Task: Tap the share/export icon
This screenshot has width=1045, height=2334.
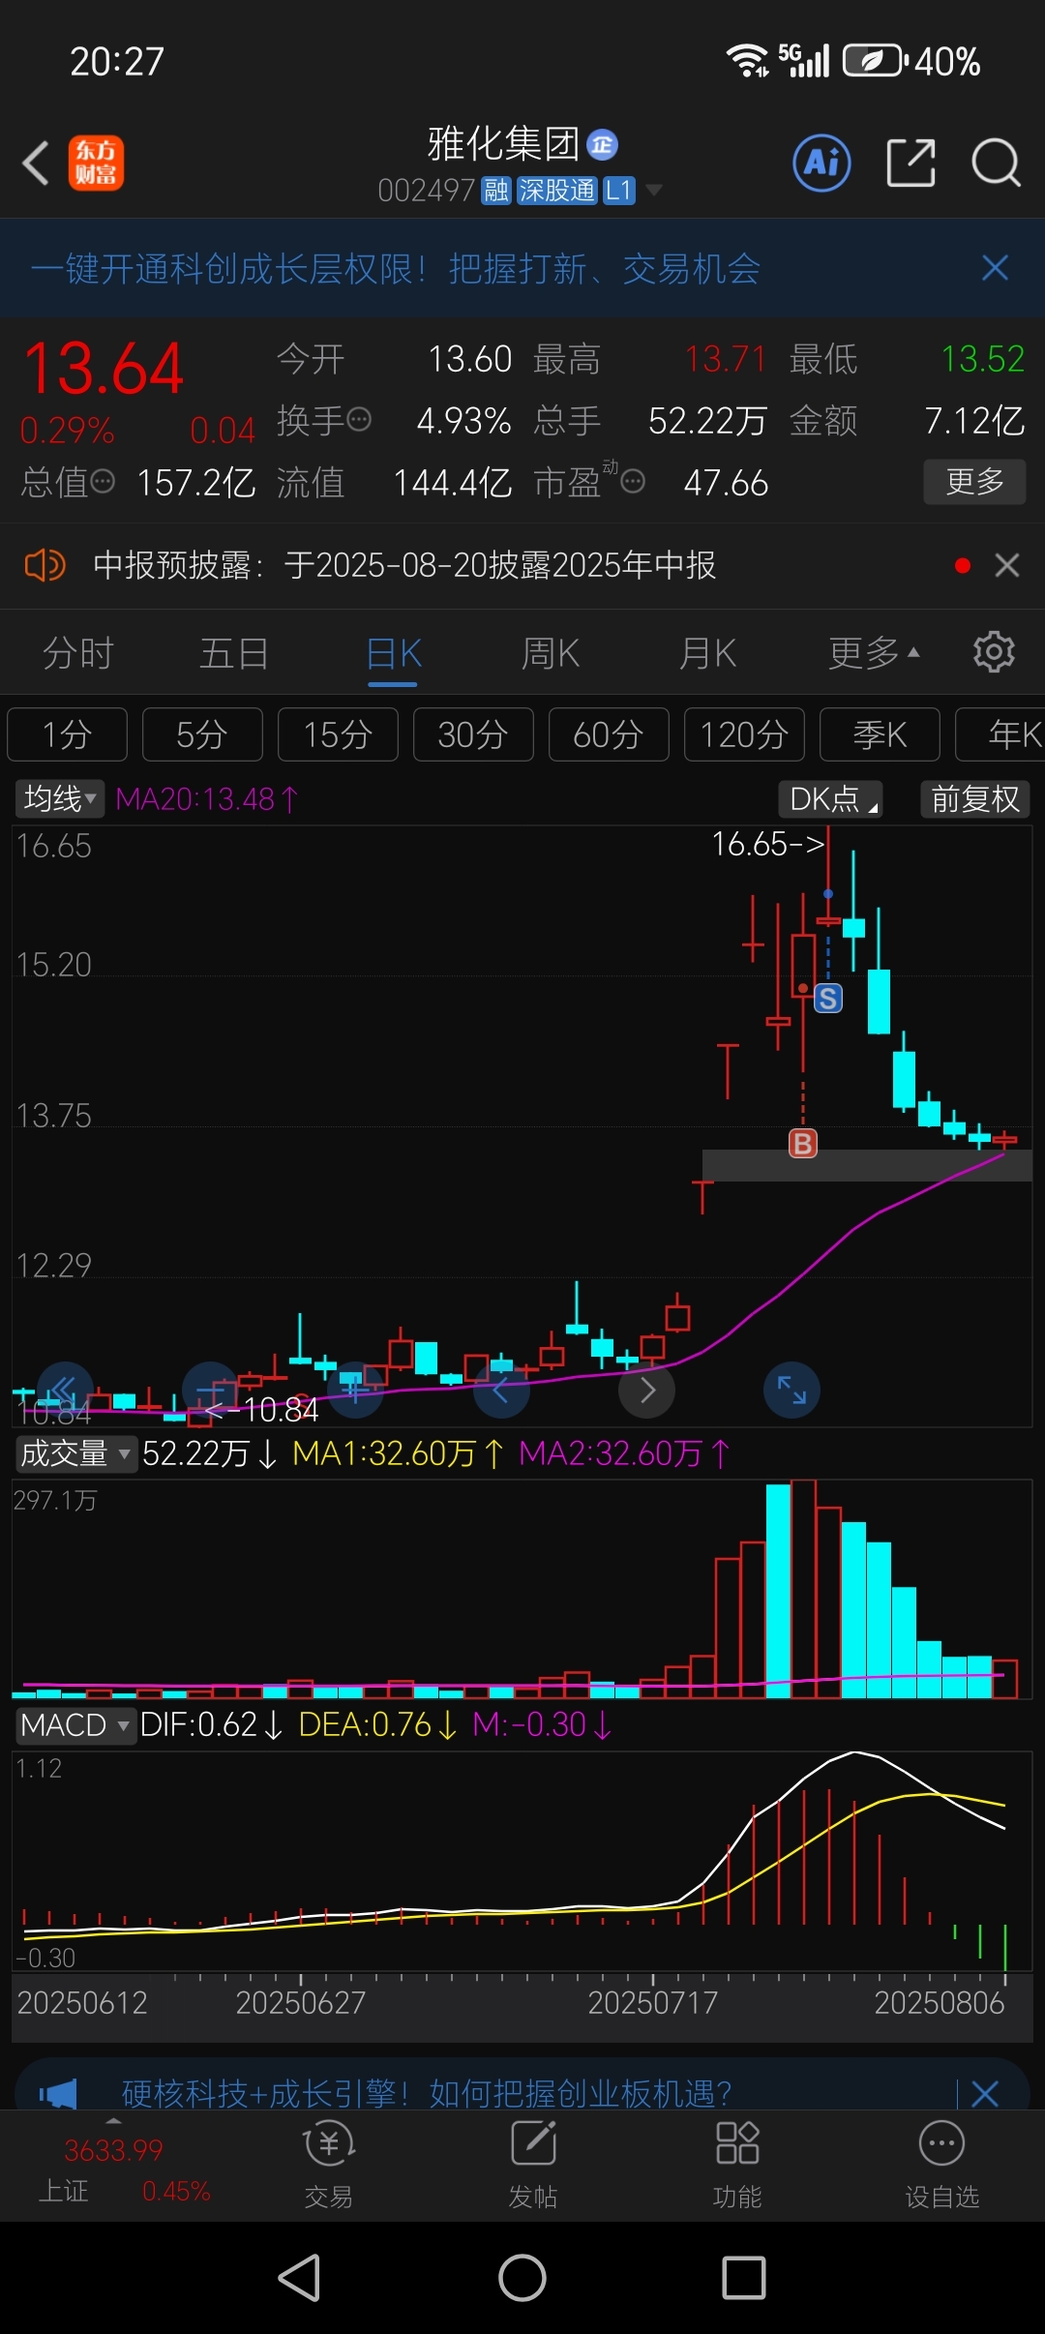Action: click(x=911, y=163)
